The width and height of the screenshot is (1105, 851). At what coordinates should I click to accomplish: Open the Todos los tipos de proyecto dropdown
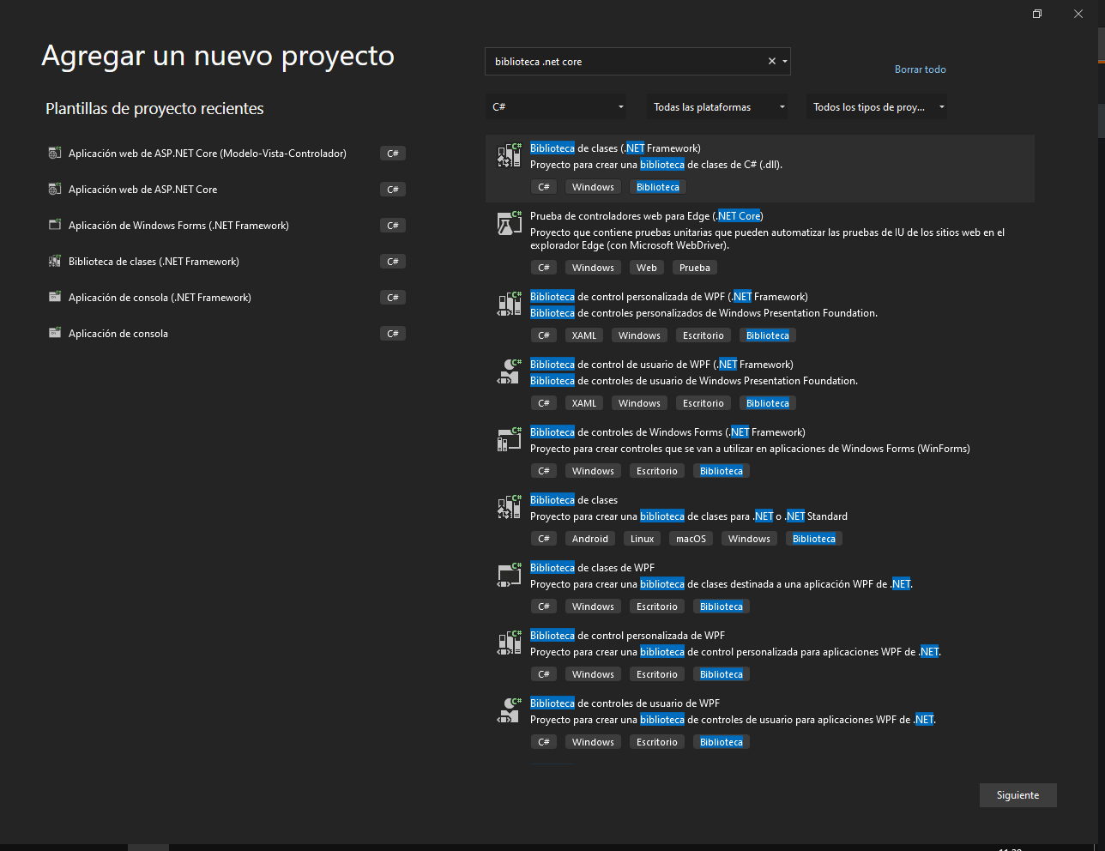point(877,107)
